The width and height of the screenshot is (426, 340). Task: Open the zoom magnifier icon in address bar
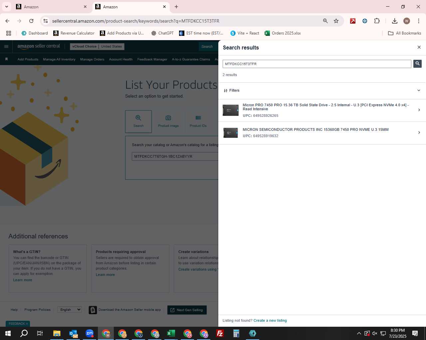click(x=325, y=21)
